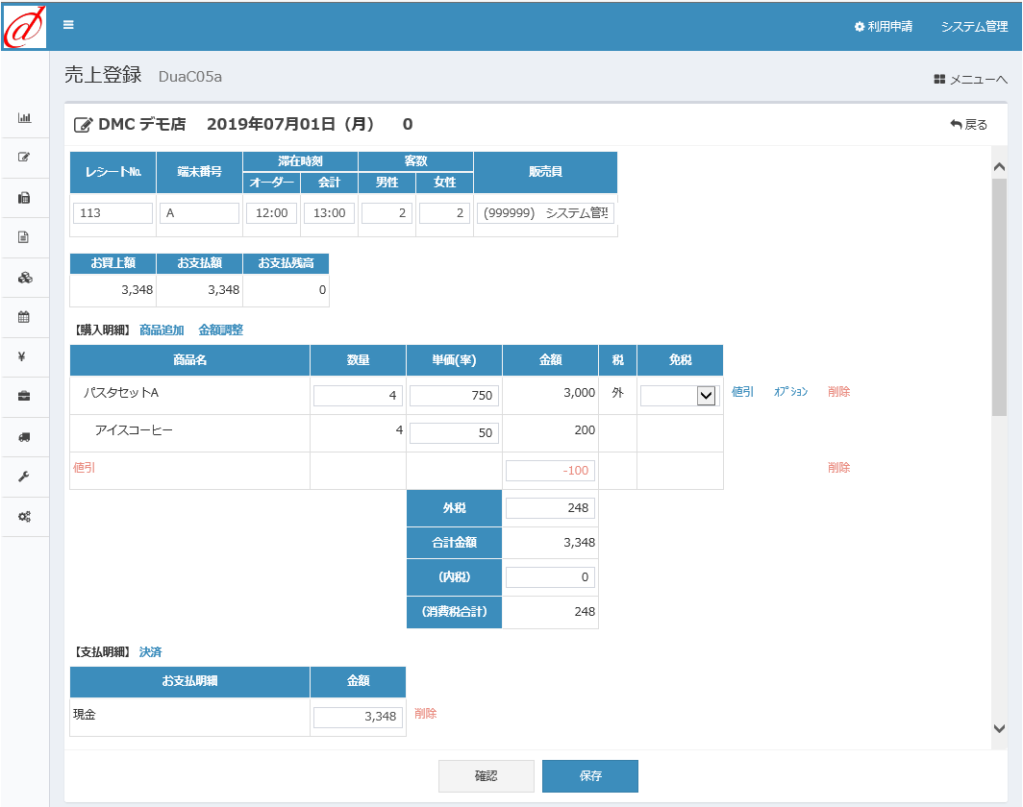This screenshot has height=807, width=1023.
Task: Select the pencil edit icon in sidebar
Action: 24,157
